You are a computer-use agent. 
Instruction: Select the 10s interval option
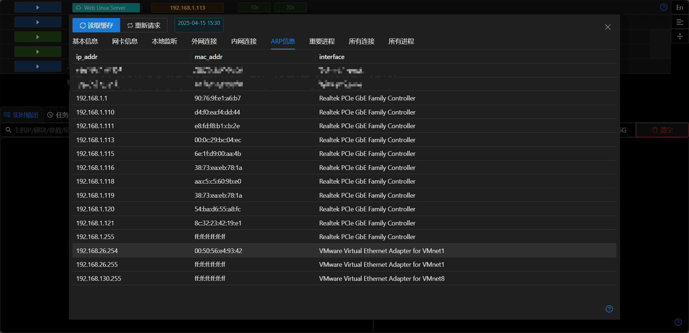click(254, 8)
